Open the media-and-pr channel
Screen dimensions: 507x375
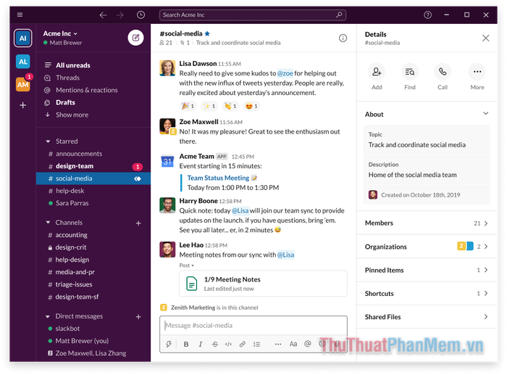tap(75, 272)
